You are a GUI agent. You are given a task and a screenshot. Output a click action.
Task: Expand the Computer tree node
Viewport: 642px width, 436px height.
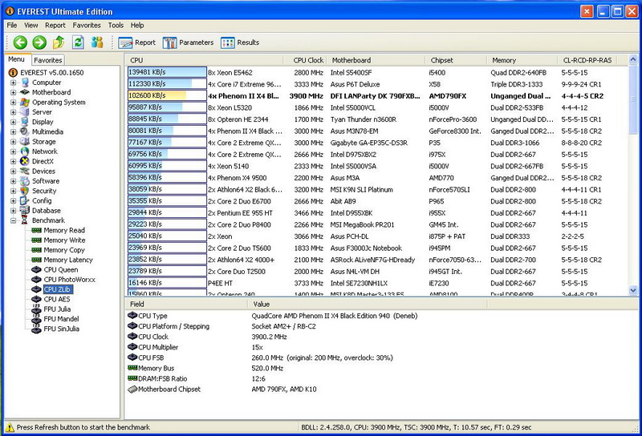pos(13,83)
